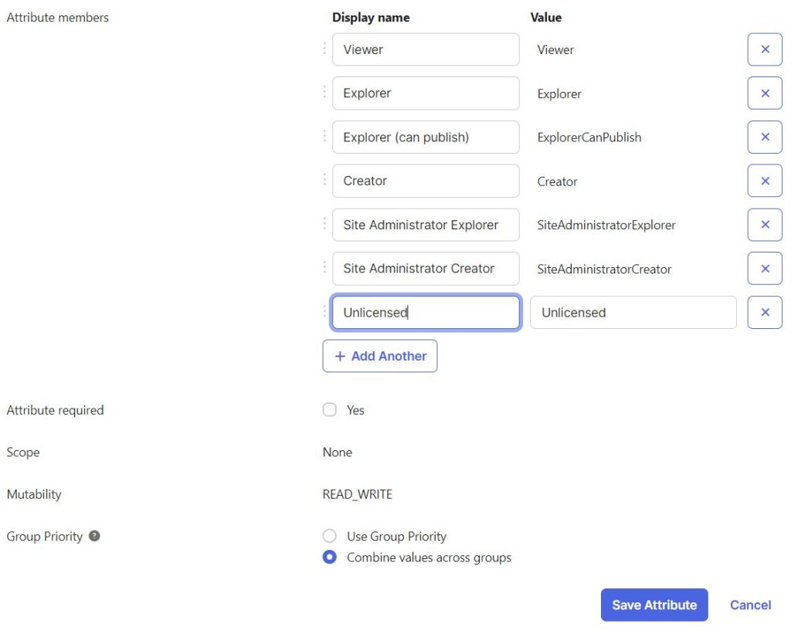
Task: Grab the drag handle beside Viewer
Action: click(x=324, y=49)
